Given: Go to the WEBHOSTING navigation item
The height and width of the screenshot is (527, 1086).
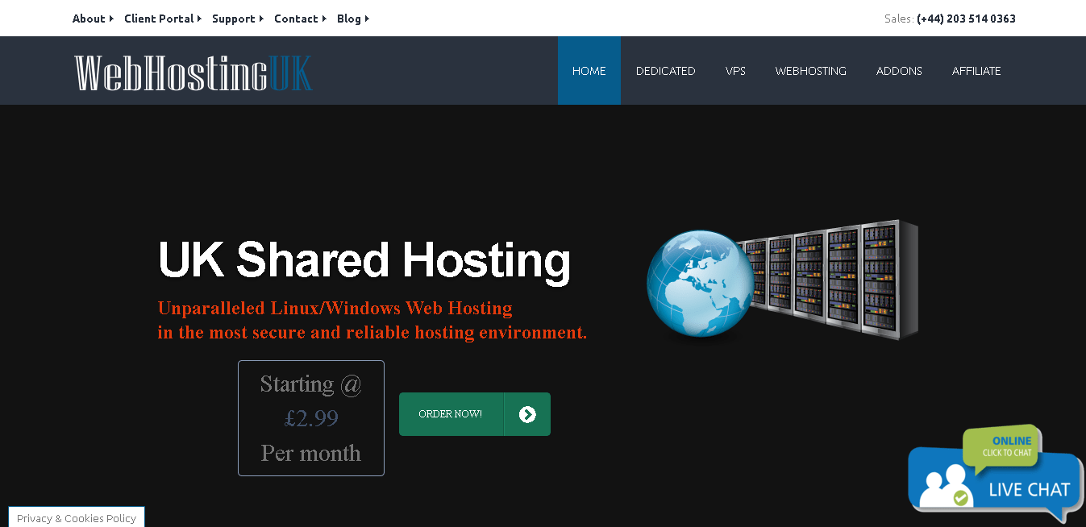Looking at the screenshot, I should [x=811, y=71].
